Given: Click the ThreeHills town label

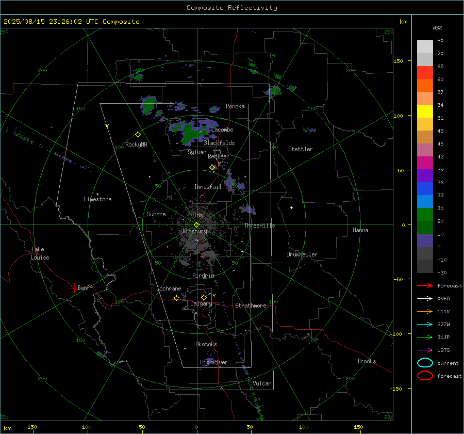Looking at the screenshot, I should (x=259, y=226).
